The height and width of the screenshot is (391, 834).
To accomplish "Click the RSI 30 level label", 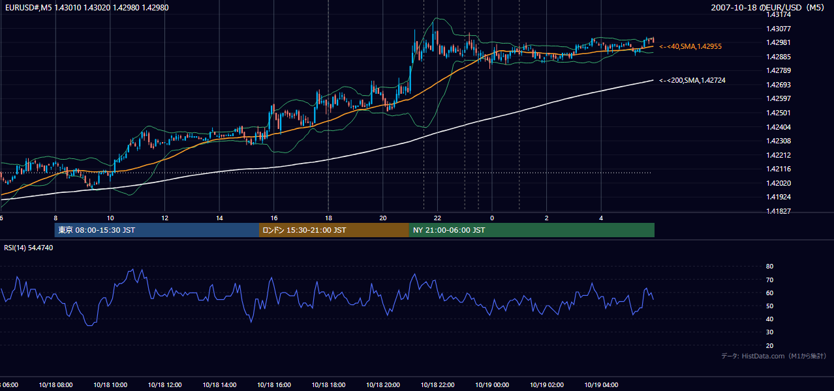I will pyautogui.click(x=769, y=332).
